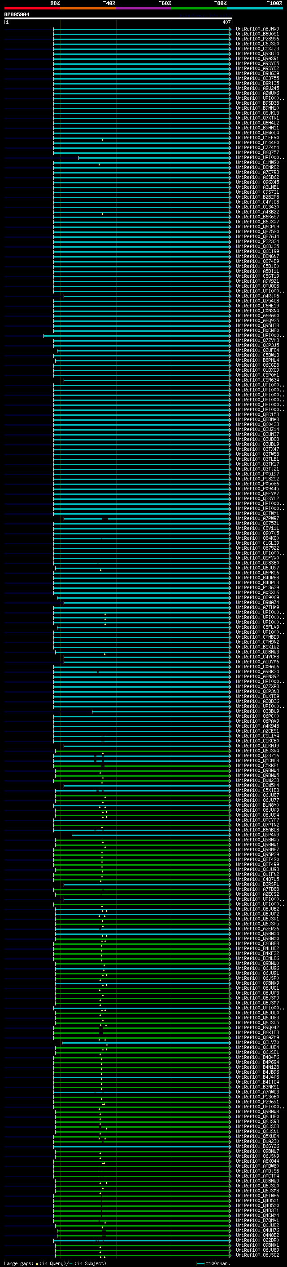Select UniRef100_B2B2M8 entry
This screenshot has height=1267, width=287.
[257, 197]
